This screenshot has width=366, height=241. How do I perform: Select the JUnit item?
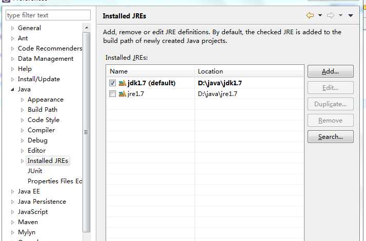[x=35, y=171]
